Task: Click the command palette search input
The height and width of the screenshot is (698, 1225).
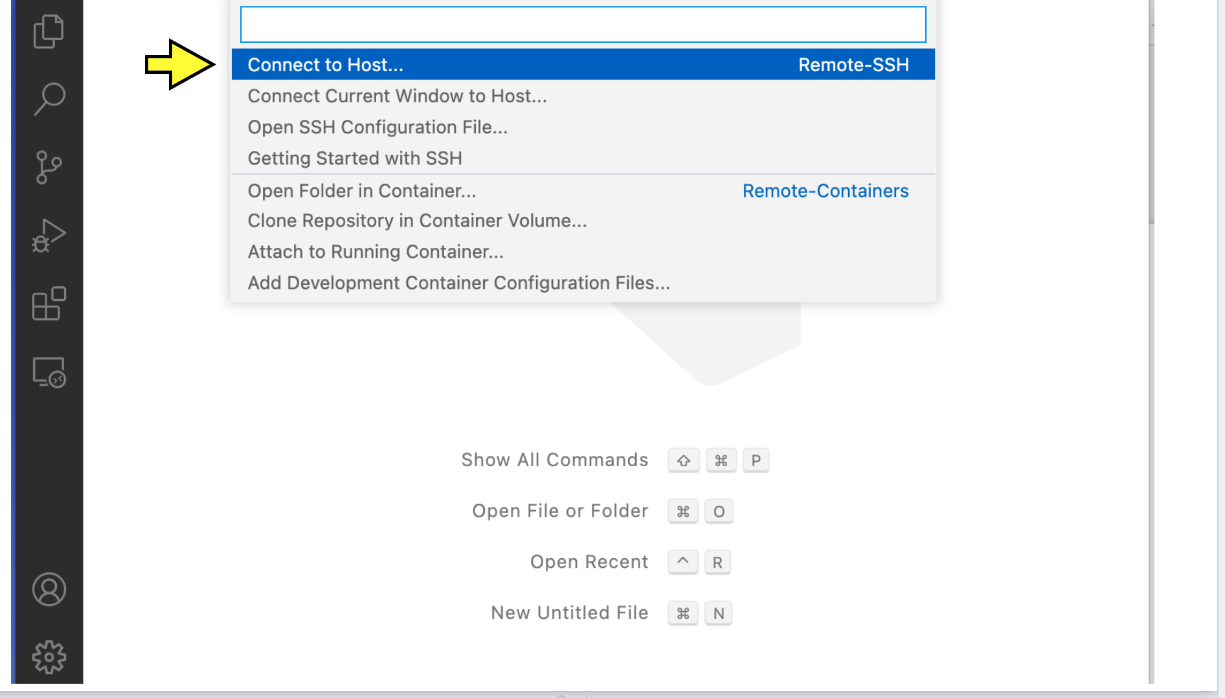Action: click(x=583, y=25)
